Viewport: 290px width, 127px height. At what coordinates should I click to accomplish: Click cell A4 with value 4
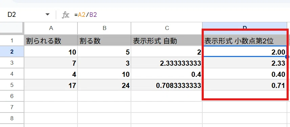(x=51, y=74)
